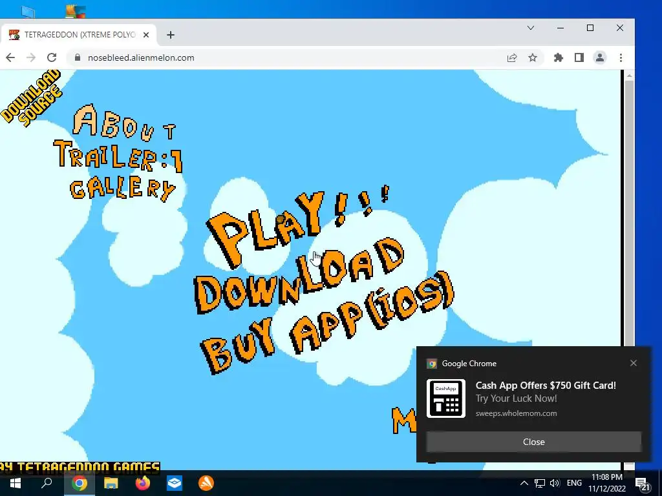This screenshot has width=662, height=496.
Task: Click the scrollbar up arrow
Action: pyautogui.click(x=629, y=76)
